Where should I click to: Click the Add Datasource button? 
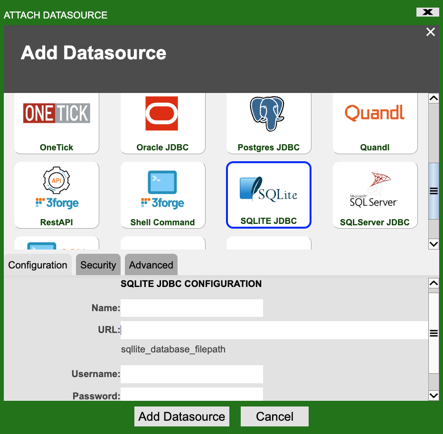point(182,416)
